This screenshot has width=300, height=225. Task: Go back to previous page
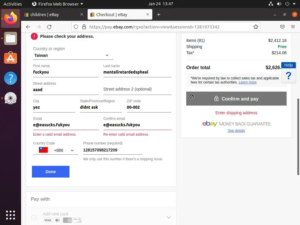pyautogui.click(x=28, y=27)
